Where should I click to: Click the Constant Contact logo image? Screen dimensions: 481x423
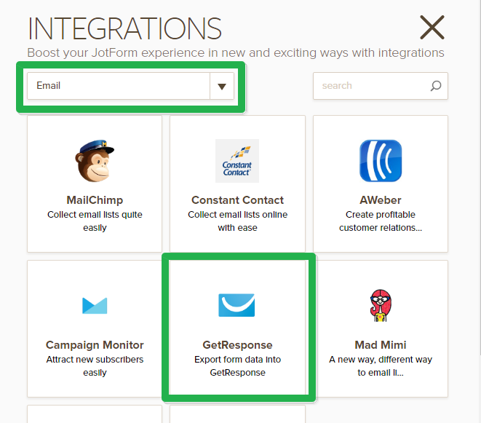click(x=237, y=161)
